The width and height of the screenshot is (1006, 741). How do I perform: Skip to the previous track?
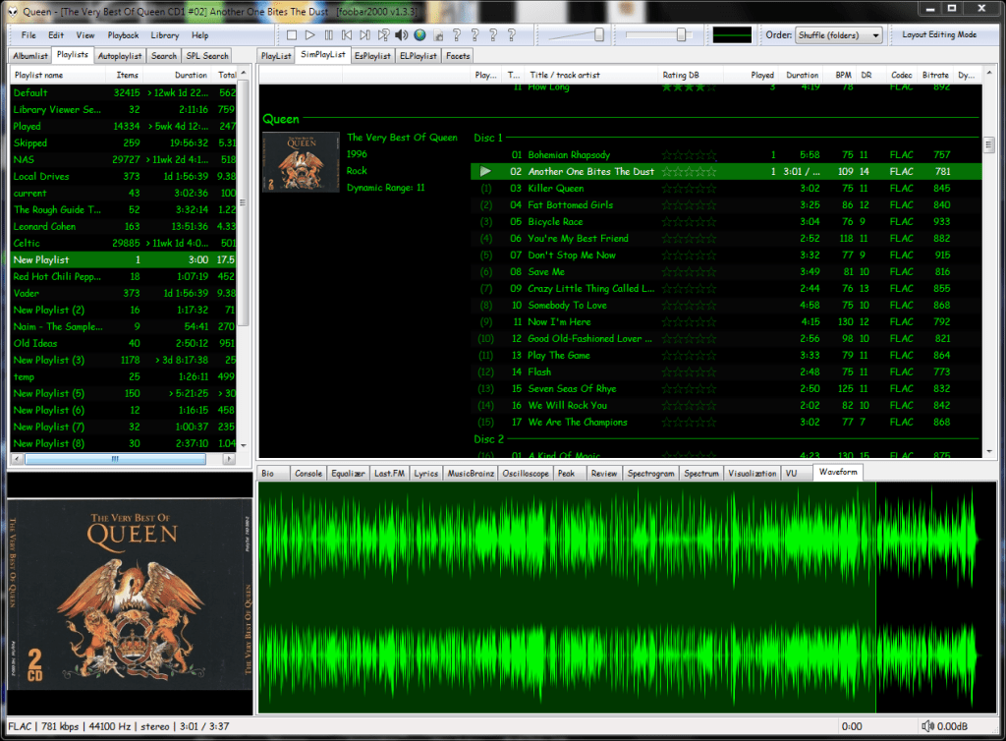(347, 35)
